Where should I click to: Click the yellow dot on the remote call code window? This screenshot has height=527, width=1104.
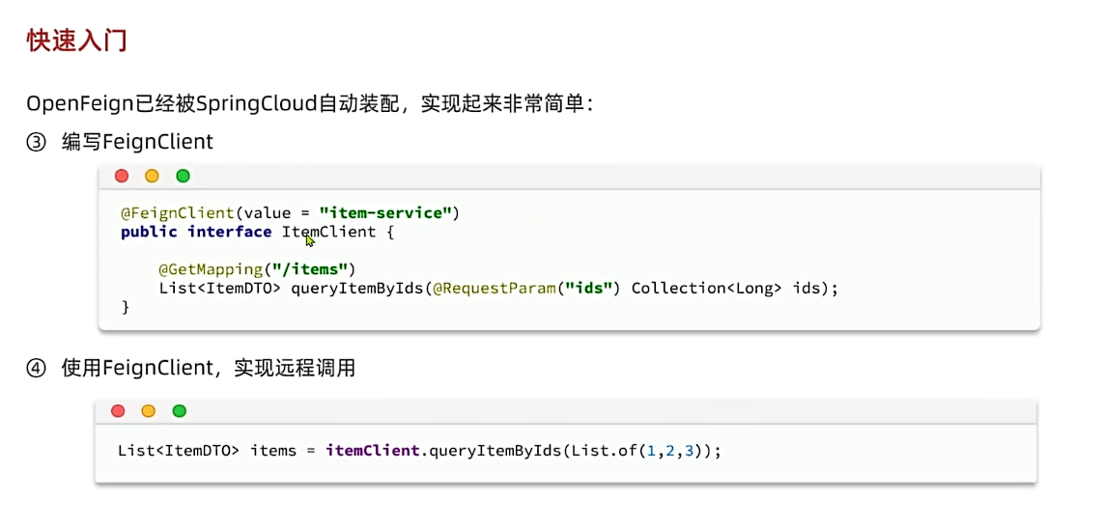coord(148,410)
